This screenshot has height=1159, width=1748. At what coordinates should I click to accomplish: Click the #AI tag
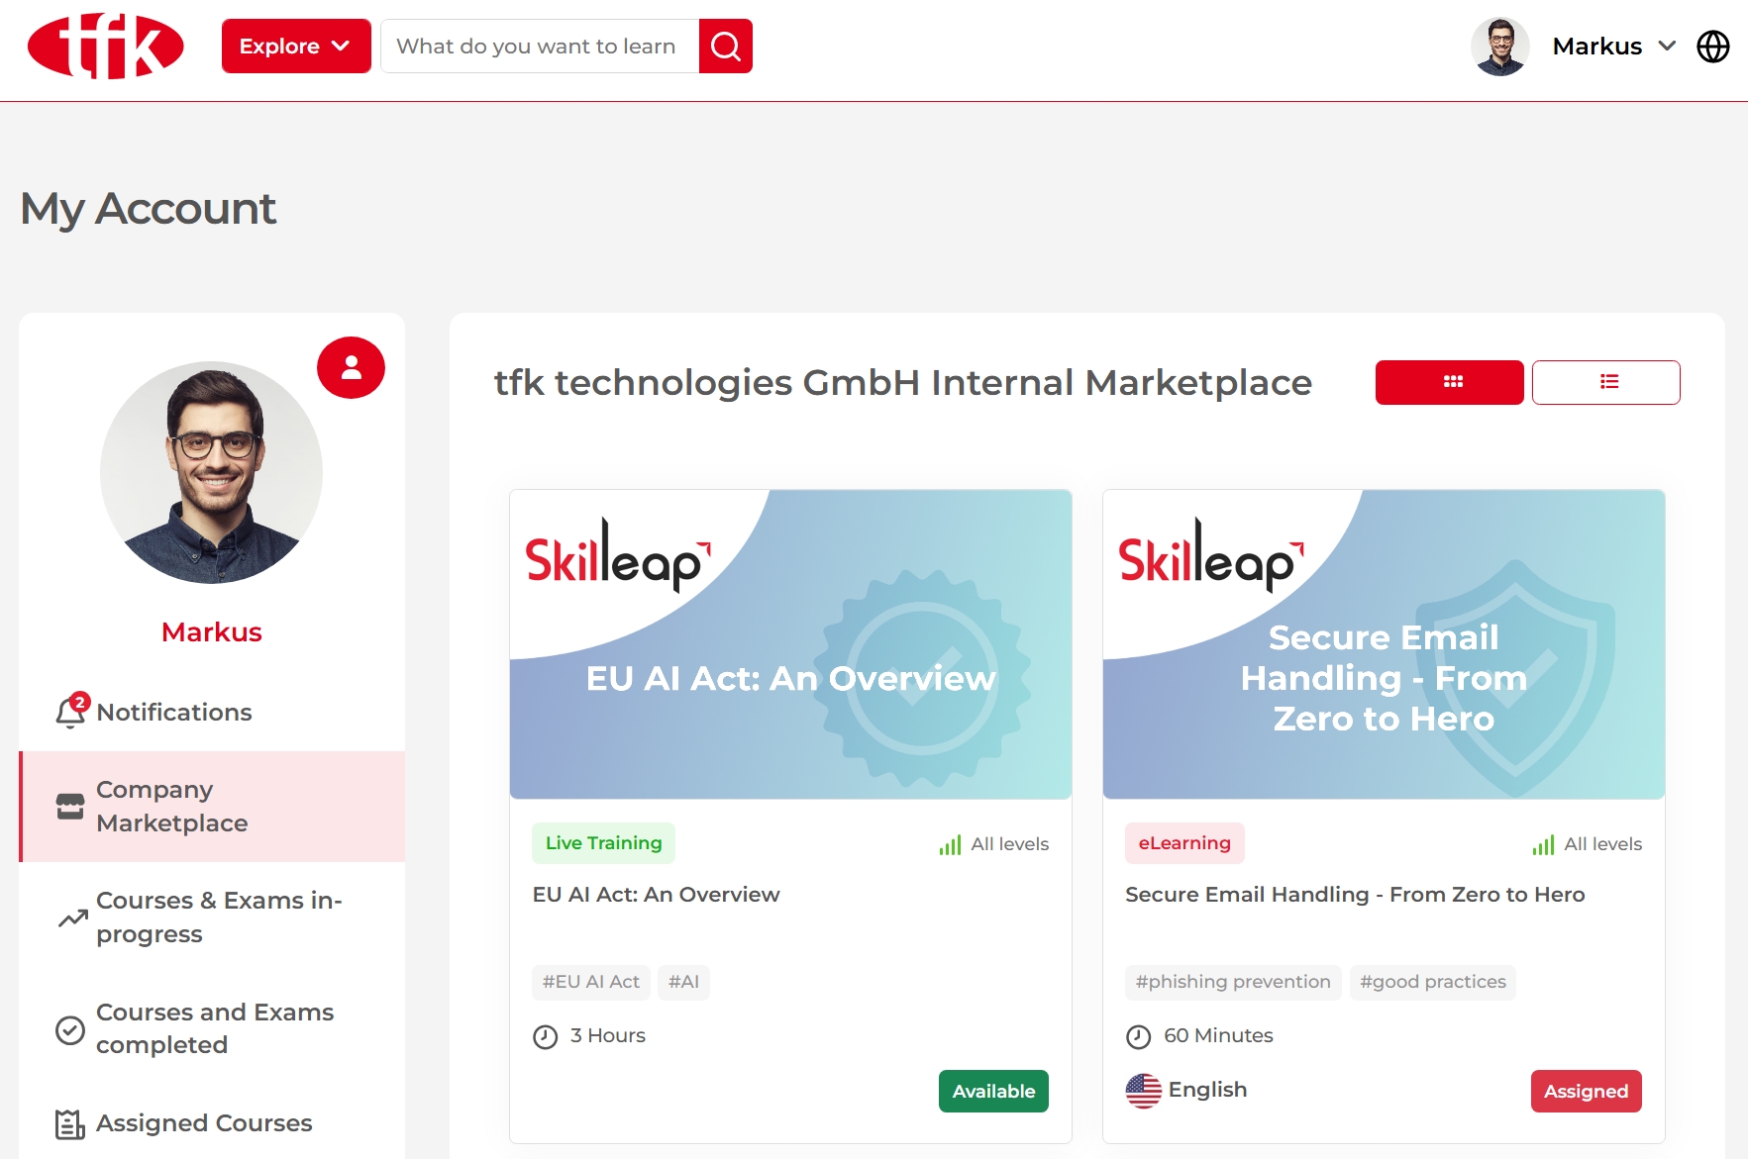pos(683,982)
